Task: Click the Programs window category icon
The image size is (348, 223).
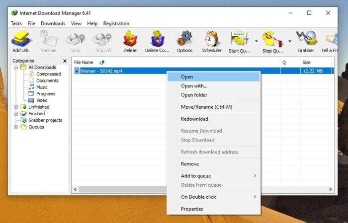Action: coord(31,94)
